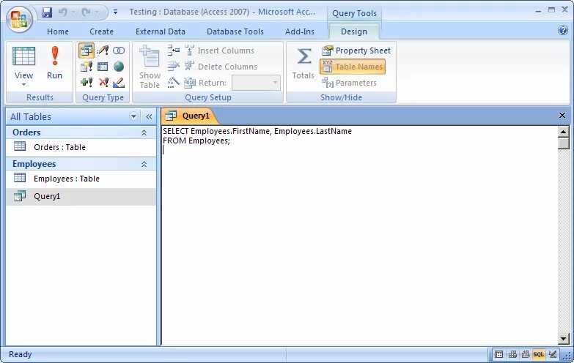
Task: Choose Make Table query type icon
Action: point(87,67)
